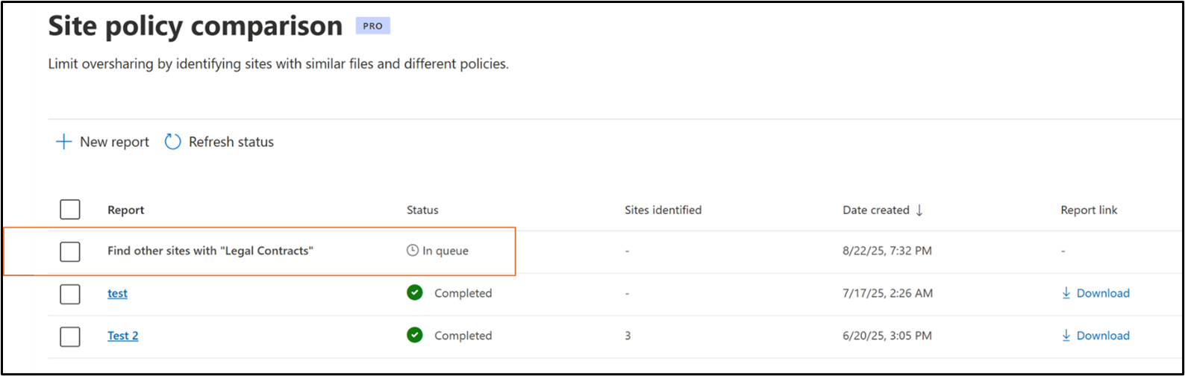
Task: Click download arrow icon for Test 2 report
Action: coord(1066,336)
